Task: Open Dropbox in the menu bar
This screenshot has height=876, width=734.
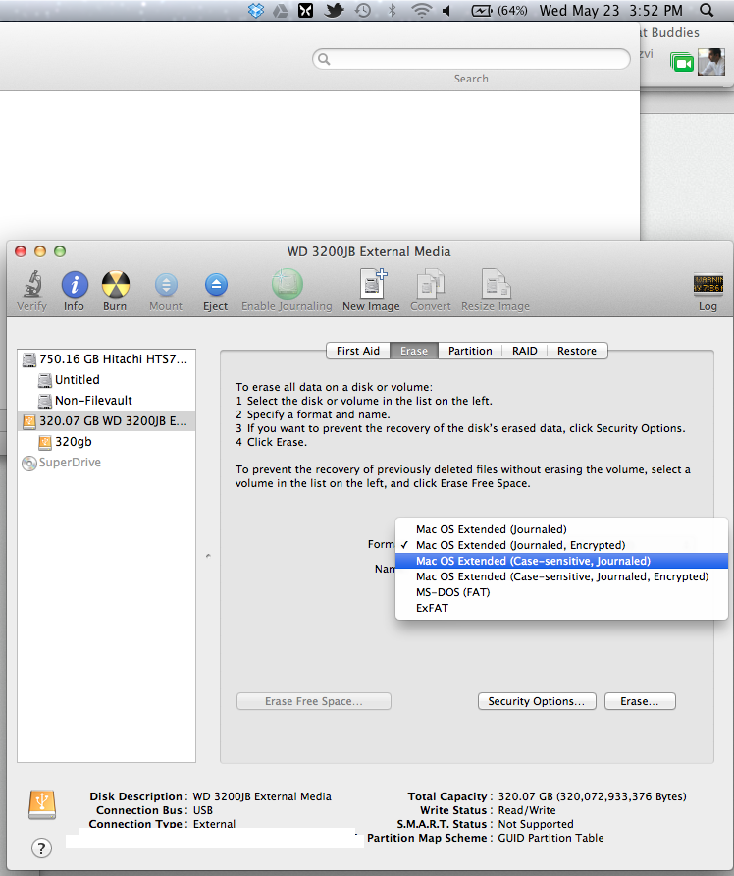Action: click(256, 10)
